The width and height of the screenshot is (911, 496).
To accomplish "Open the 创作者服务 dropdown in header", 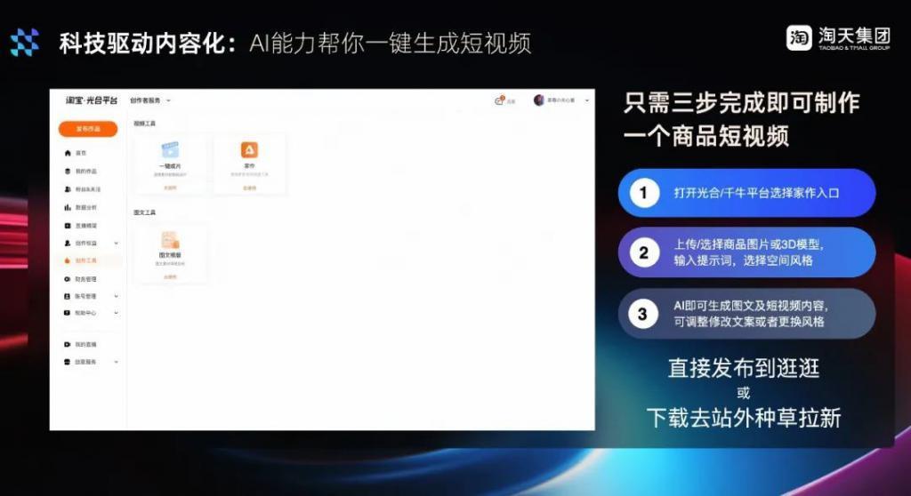I will pyautogui.click(x=149, y=100).
